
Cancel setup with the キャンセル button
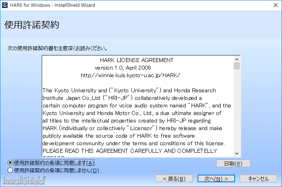[x=258, y=179]
